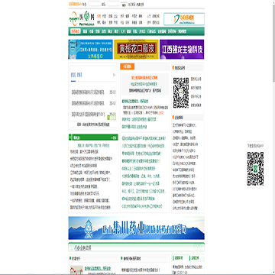Click the orange details link ending the article summary
The image size is (275, 275).
click(x=161, y=113)
